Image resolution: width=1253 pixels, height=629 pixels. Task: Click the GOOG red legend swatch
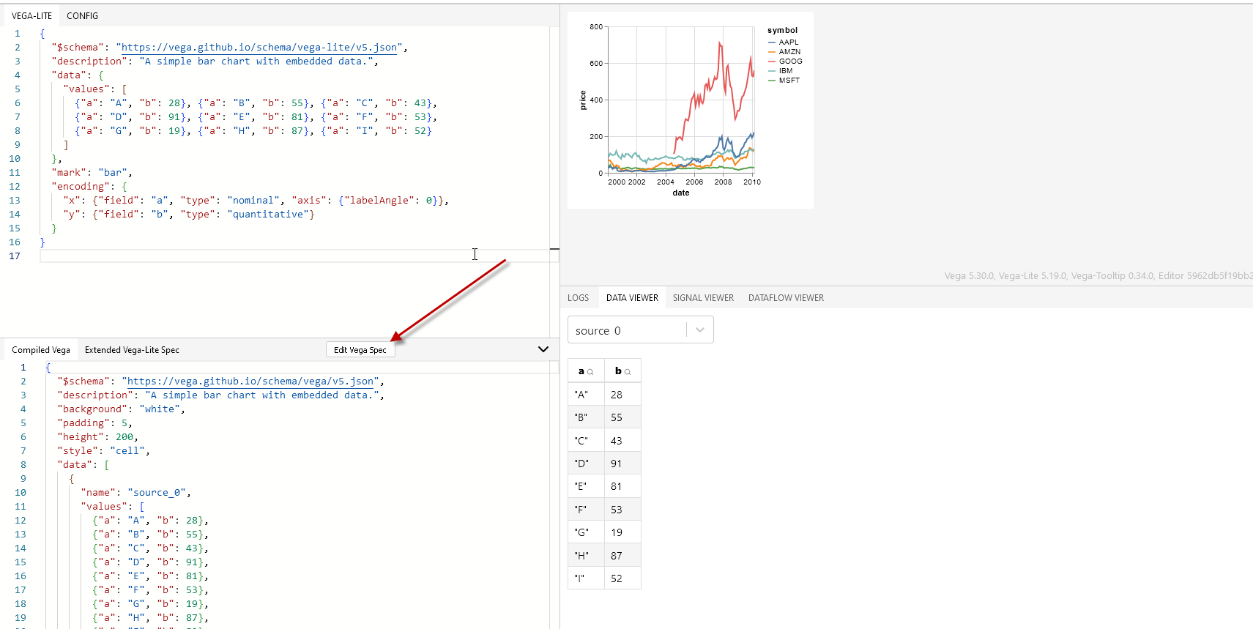[772, 62]
